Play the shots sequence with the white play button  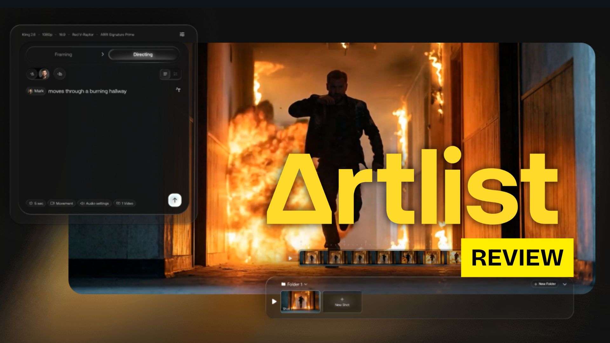[x=274, y=301]
